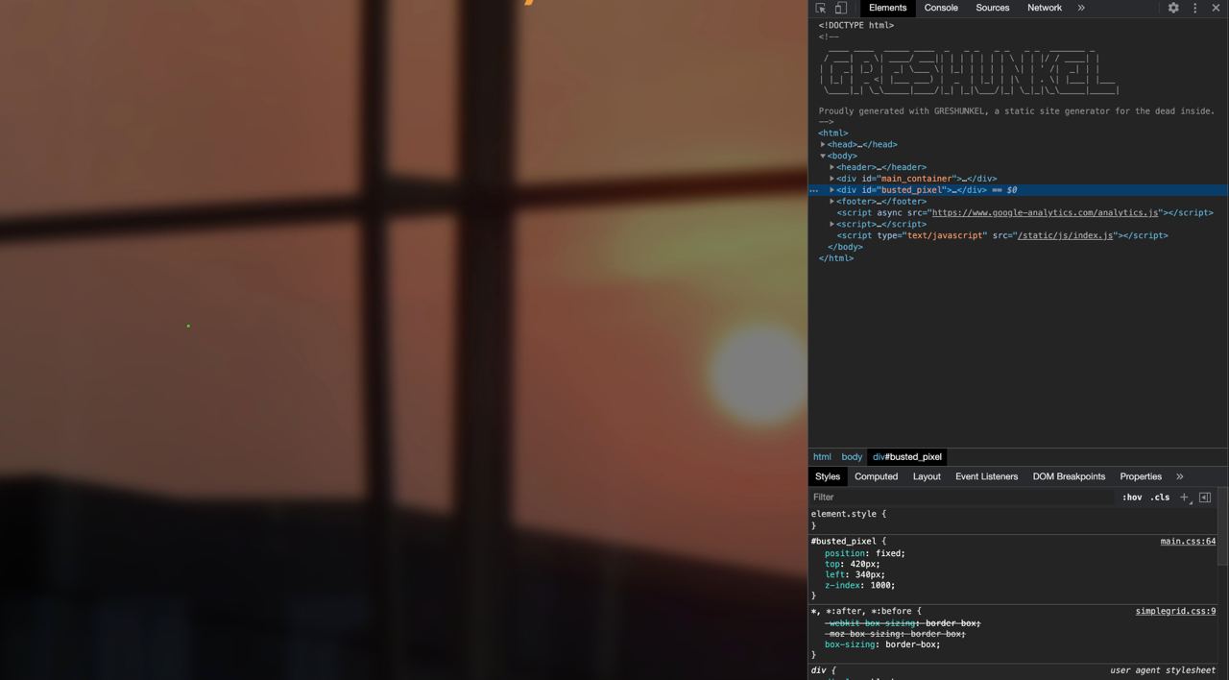Screen dimensions: 1229x680
Task: Show more DevTools panels chevron
Action: point(1081,8)
